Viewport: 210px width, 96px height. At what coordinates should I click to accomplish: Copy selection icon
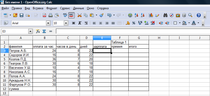(86, 15)
